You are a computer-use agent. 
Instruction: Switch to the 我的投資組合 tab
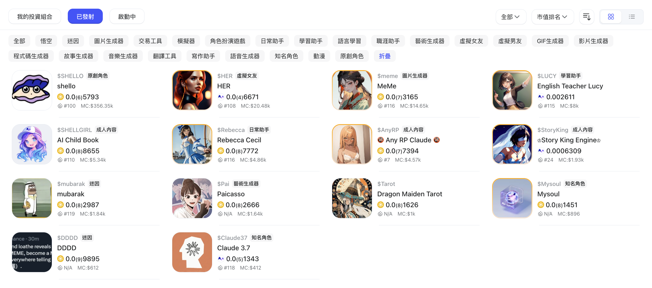point(35,16)
